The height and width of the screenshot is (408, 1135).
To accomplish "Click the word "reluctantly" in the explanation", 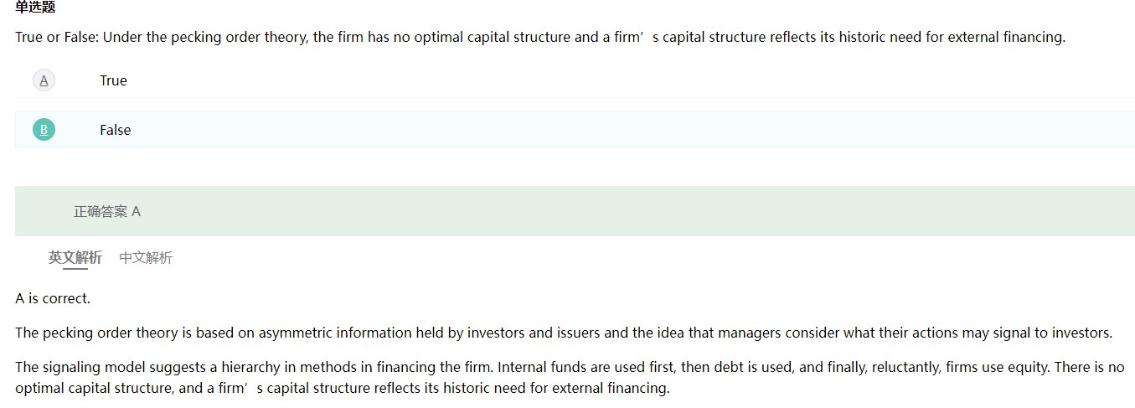I will [846, 367].
